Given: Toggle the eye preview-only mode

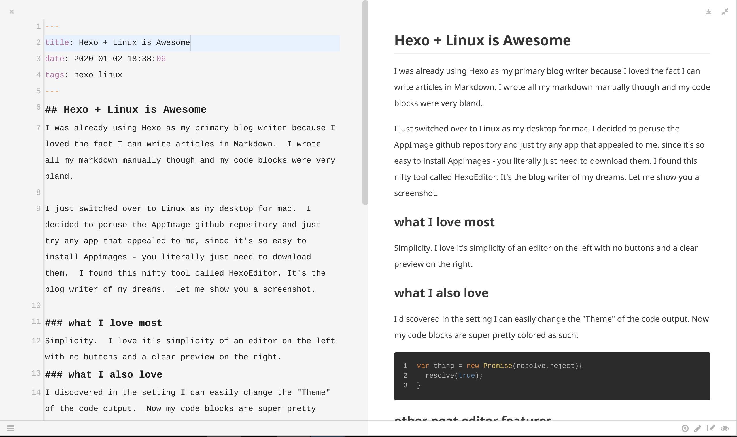Looking at the screenshot, I should (x=725, y=428).
